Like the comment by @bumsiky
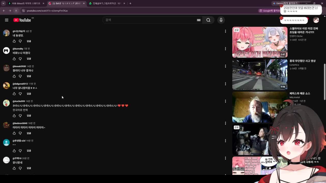Screen dimensions: 326x183 (x=14, y=59)
